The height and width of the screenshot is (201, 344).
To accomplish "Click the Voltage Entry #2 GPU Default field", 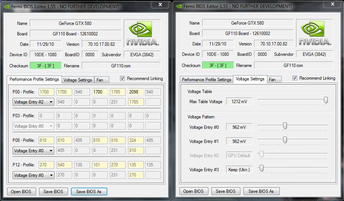I will click(x=239, y=156).
